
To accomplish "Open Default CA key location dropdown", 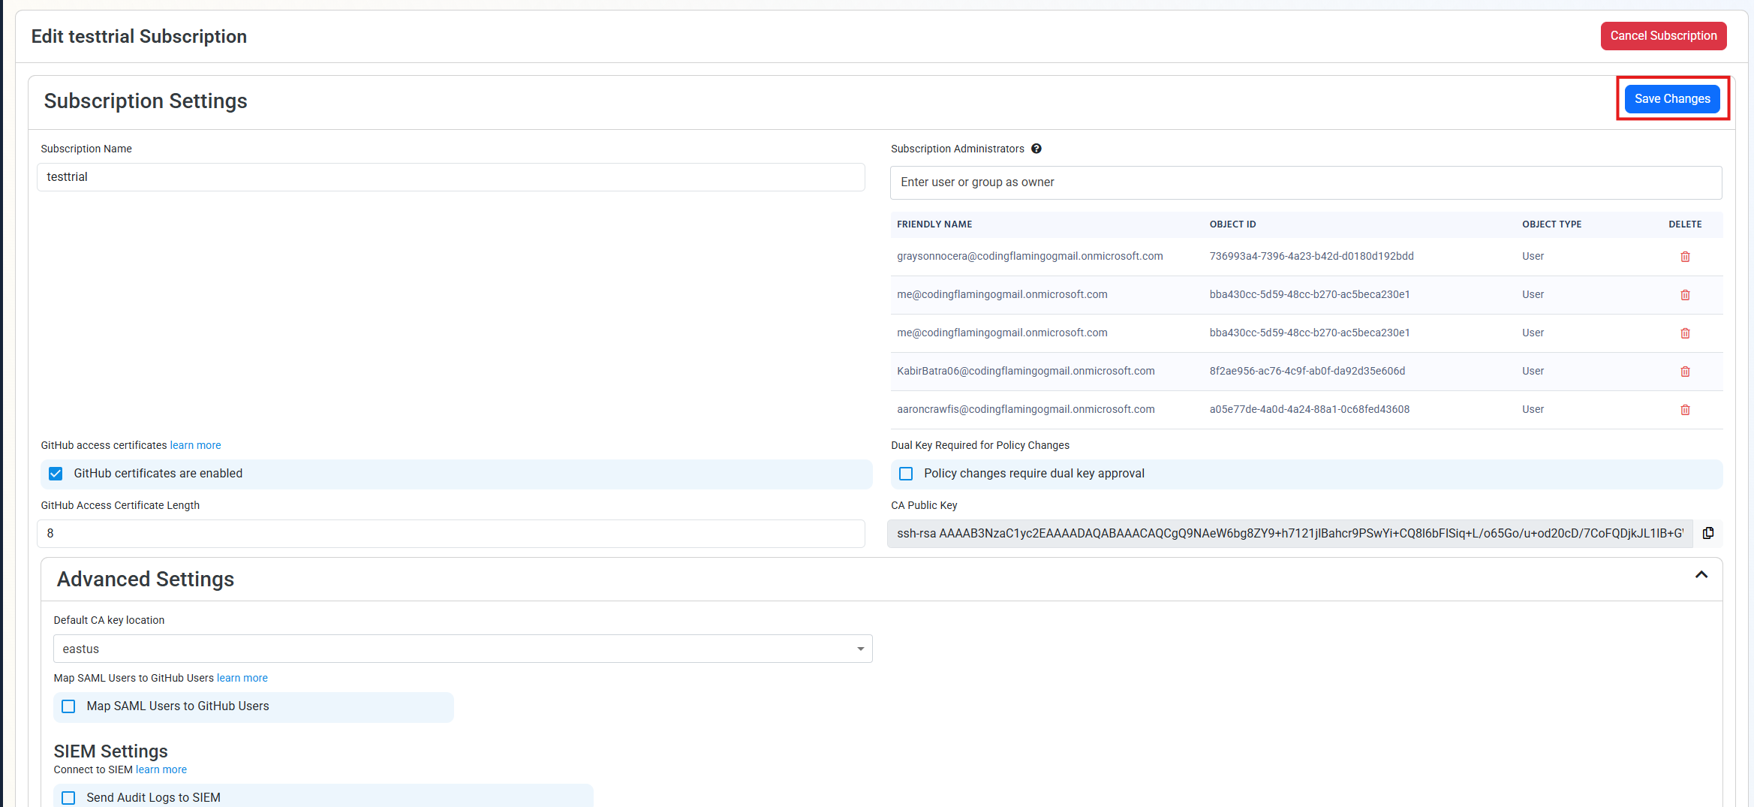I will pos(462,649).
